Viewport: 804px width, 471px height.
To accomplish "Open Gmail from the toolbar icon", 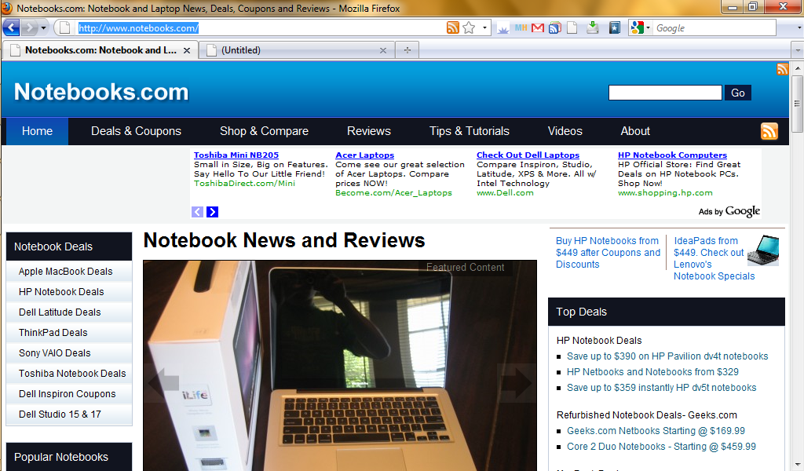I will pyautogui.click(x=537, y=27).
